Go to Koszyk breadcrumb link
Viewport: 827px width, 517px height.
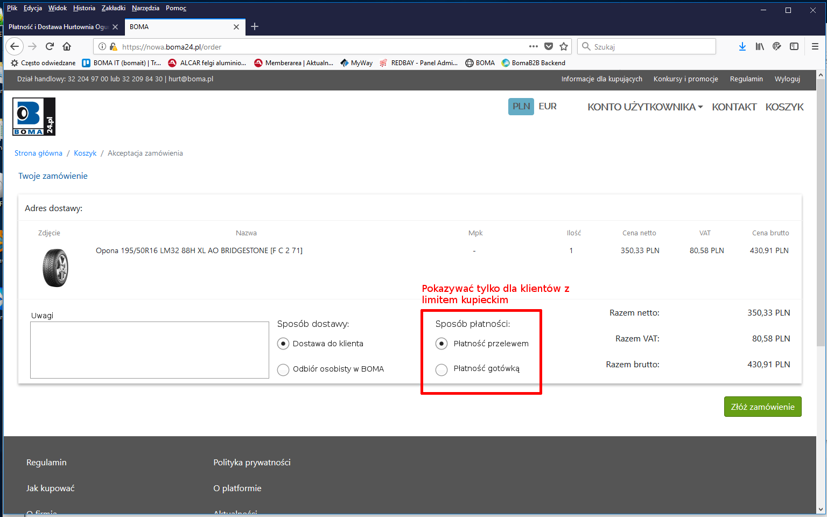coord(85,153)
